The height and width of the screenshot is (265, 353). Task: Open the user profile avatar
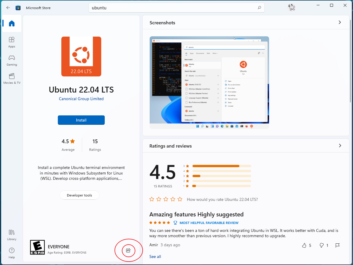(291, 8)
